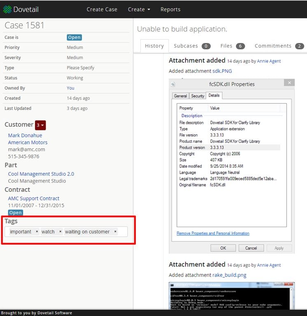This screenshot has width=307, height=316.
Task: Click the 'Please Specify' type value
Action: point(80,68)
